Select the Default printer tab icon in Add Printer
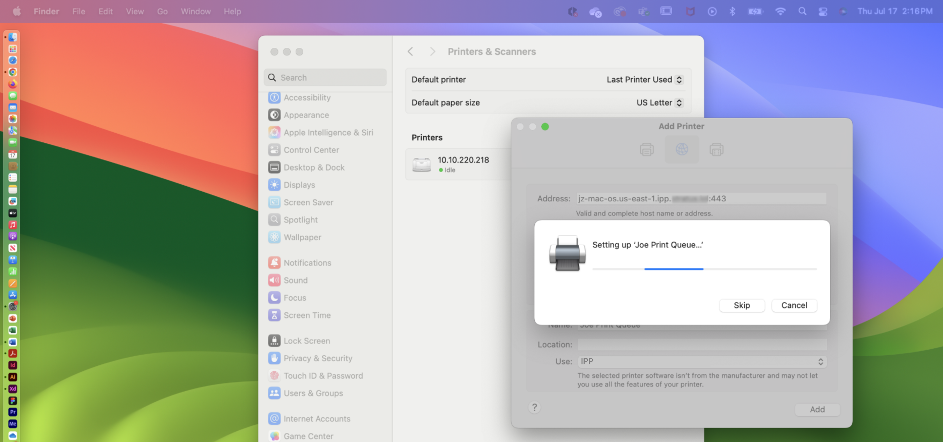Image resolution: width=943 pixels, height=442 pixels. point(646,149)
